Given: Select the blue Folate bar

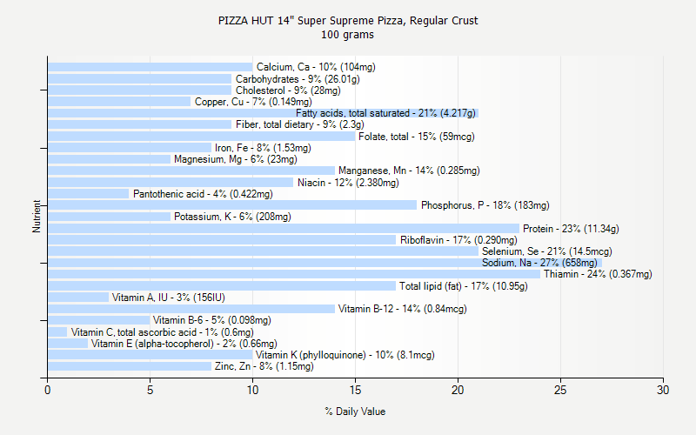Looking at the screenshot, I should [x=202, y=137].
